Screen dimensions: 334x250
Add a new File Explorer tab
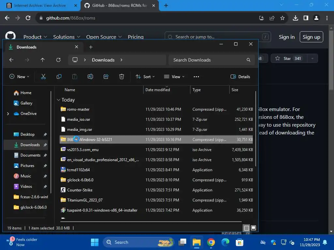(91, 47)
